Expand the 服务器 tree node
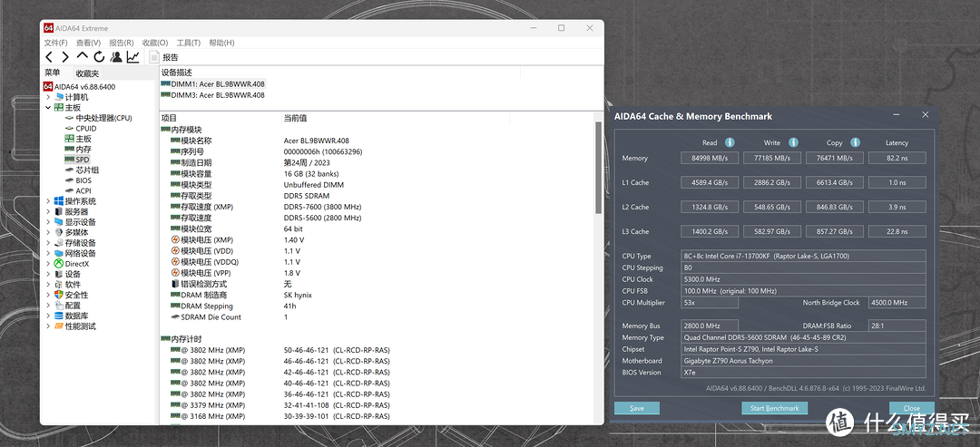This screenshot has width=980, height=447. [x=48, y=211]
